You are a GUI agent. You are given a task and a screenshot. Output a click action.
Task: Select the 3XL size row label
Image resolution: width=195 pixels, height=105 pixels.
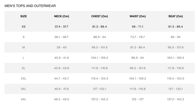pos(24,89)
